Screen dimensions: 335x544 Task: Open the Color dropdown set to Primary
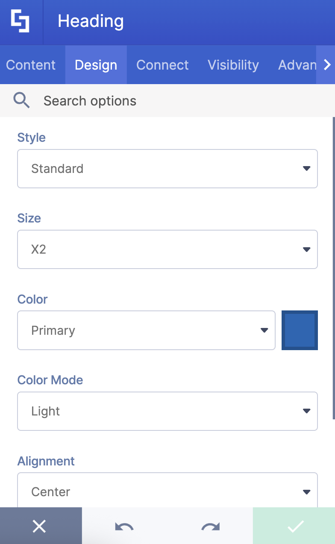point(146,330)
